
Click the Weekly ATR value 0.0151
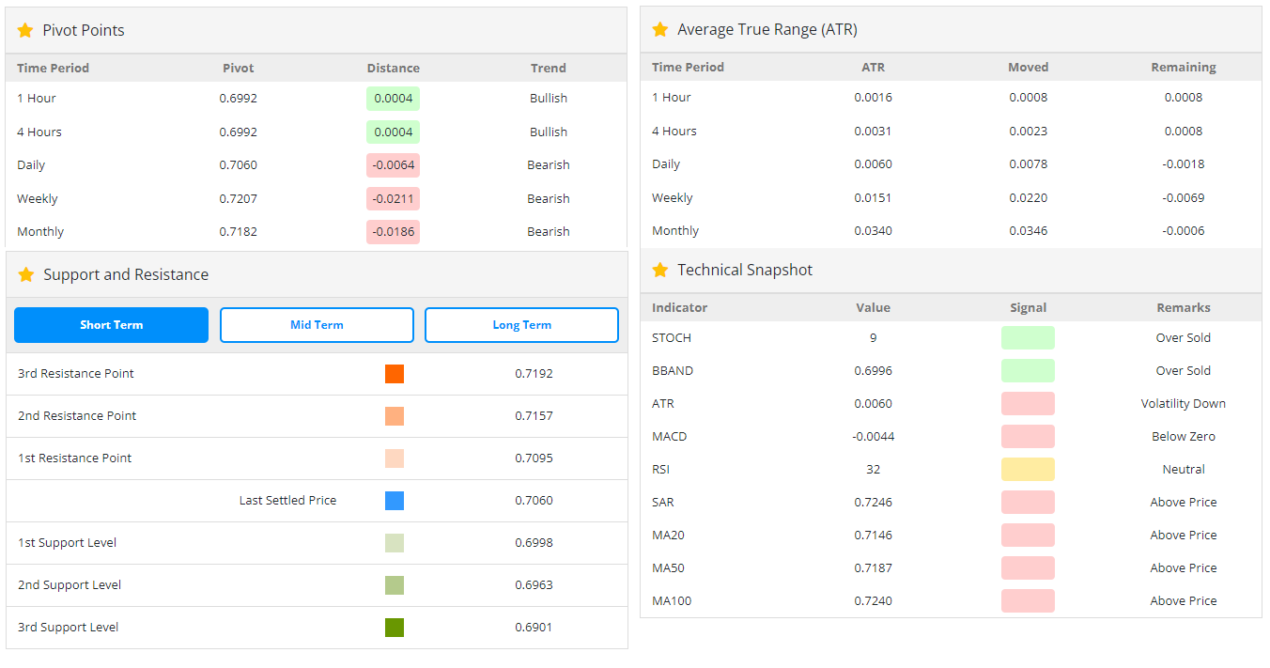pos(873,198)
